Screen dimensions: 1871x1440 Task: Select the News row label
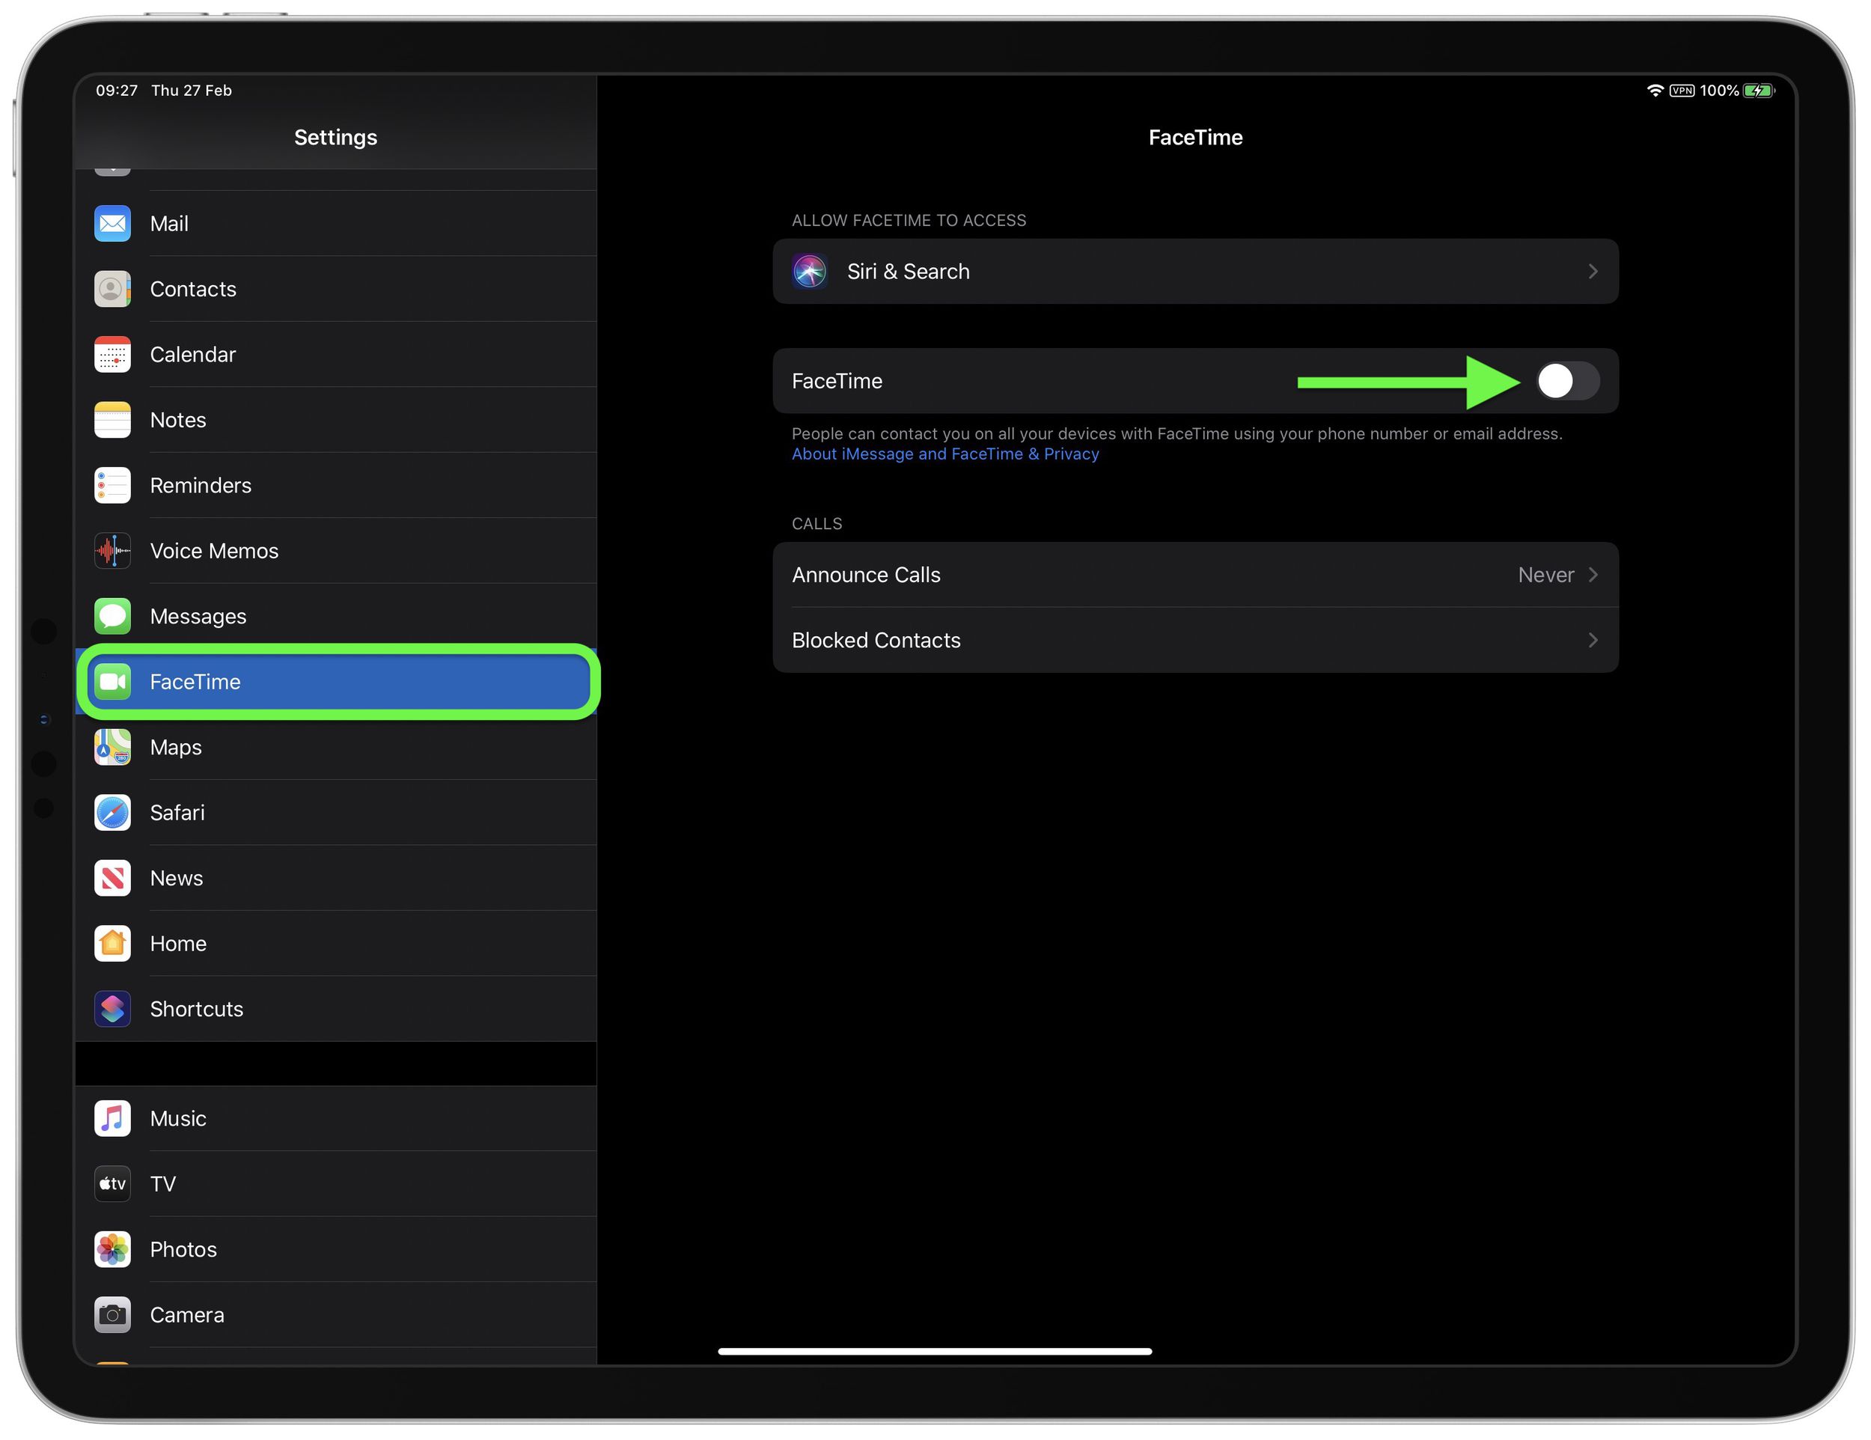tap(177, 878)
